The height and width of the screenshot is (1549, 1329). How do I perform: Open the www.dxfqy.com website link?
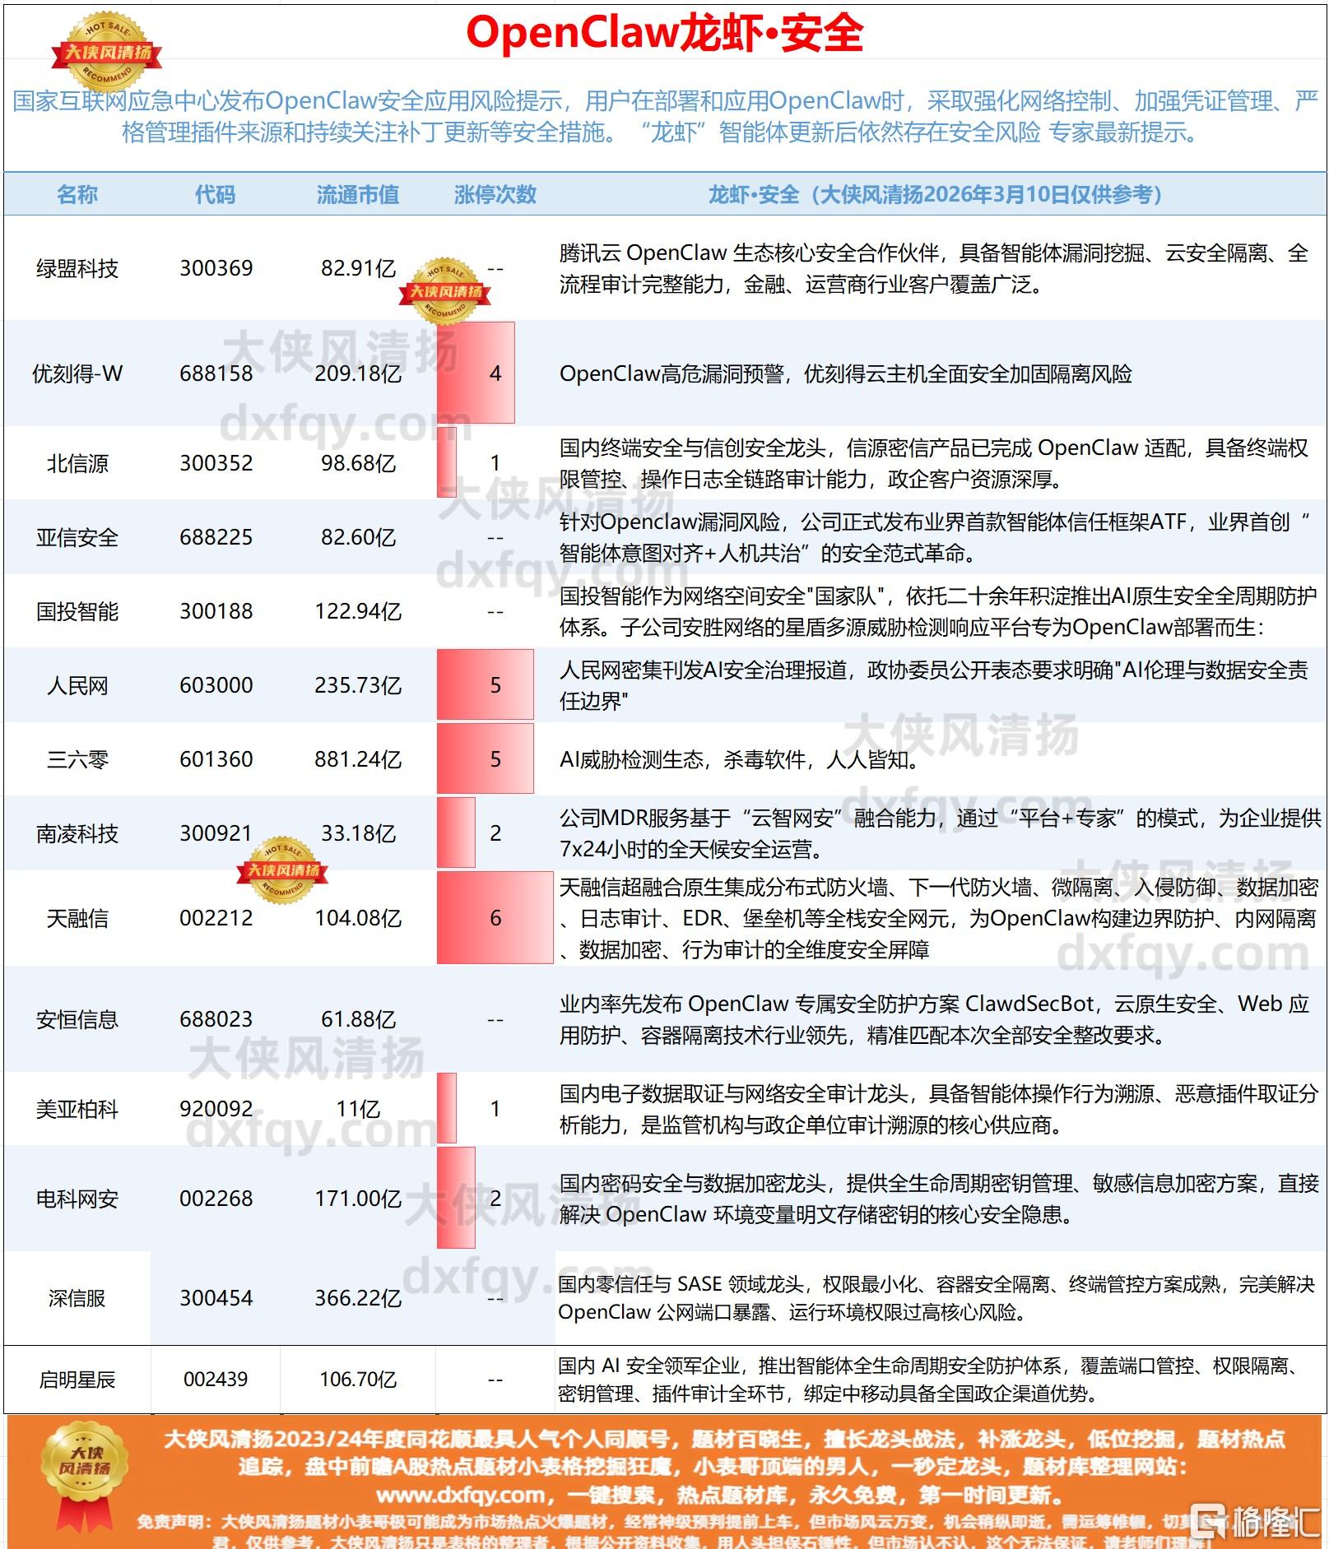(x=460, y=1494)
